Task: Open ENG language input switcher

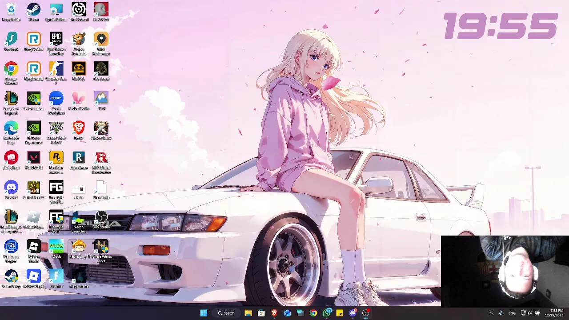Action: [x=512, y=313]
